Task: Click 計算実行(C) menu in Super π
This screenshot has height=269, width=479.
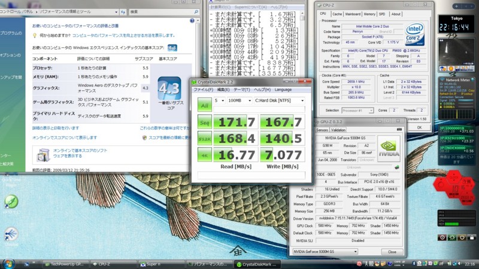Action: pyautogui.click(x=220, y=7)
